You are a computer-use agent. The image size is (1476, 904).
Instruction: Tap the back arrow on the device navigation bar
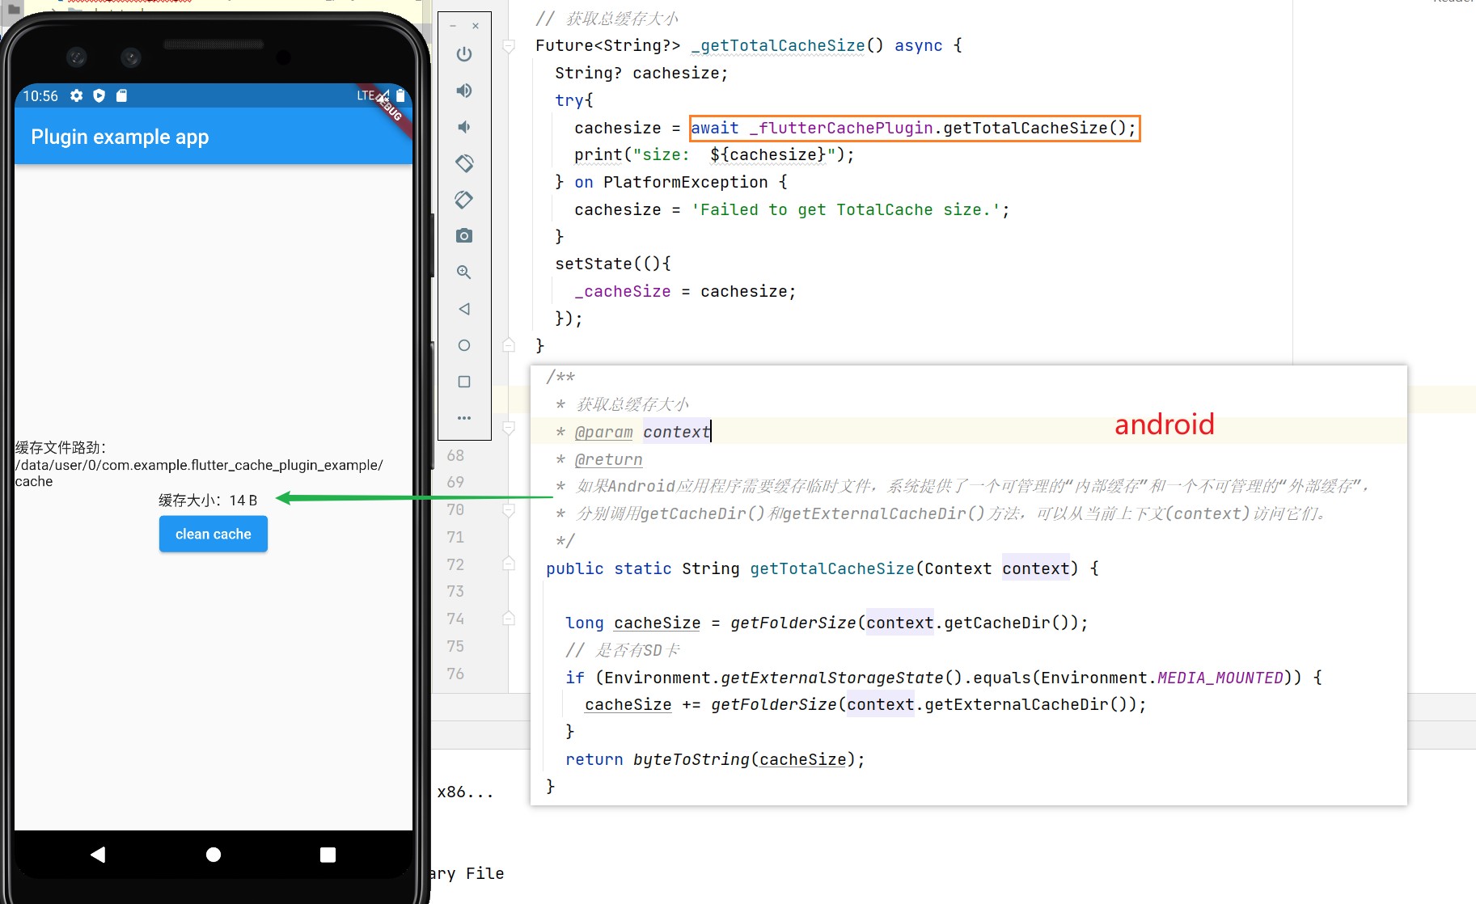click(98, 854)
